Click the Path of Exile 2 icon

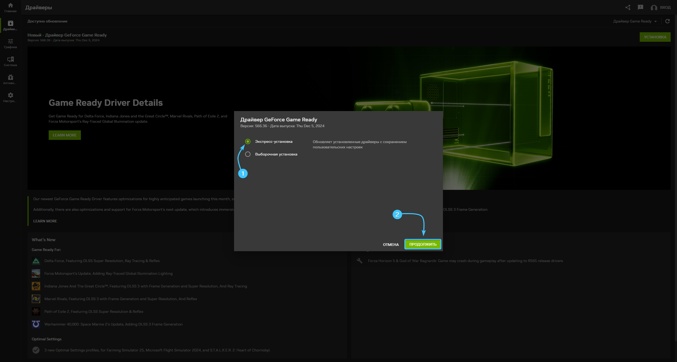(36, 311)
